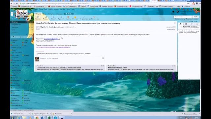Viewport: 211px width, 119px height.
Task: Click the Windows Start button
Action: pyautogui.click(x=12, y=118)
